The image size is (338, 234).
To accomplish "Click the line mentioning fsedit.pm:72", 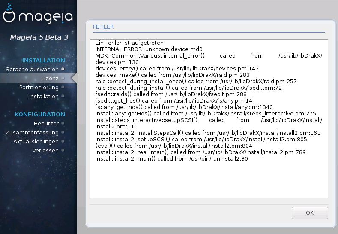I will pos(188,88).
